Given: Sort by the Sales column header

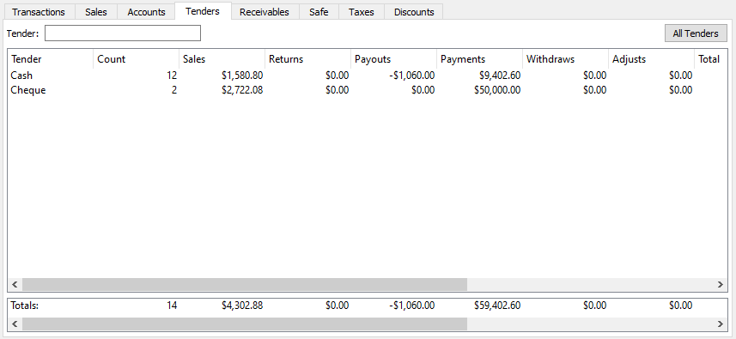Looking at the screenshot, I should pos(222,59).
